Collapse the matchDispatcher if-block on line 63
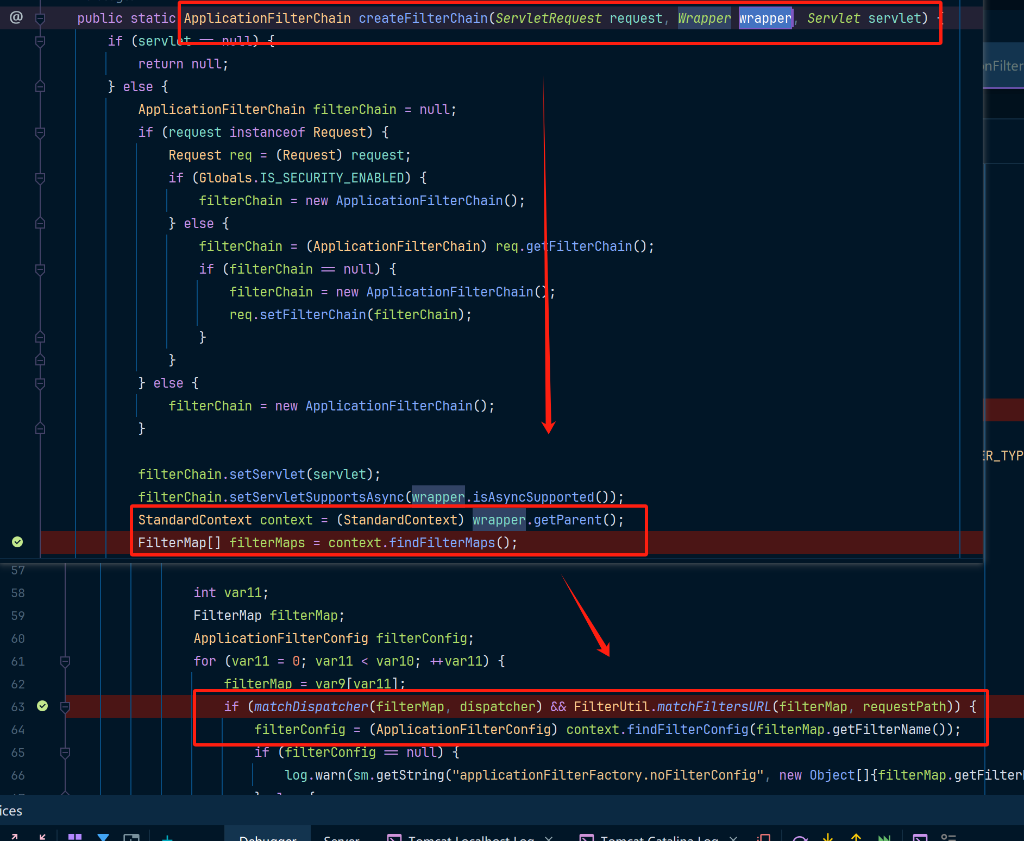The width and height of the screenshot is (1024, 841). [x=65, y=707]
